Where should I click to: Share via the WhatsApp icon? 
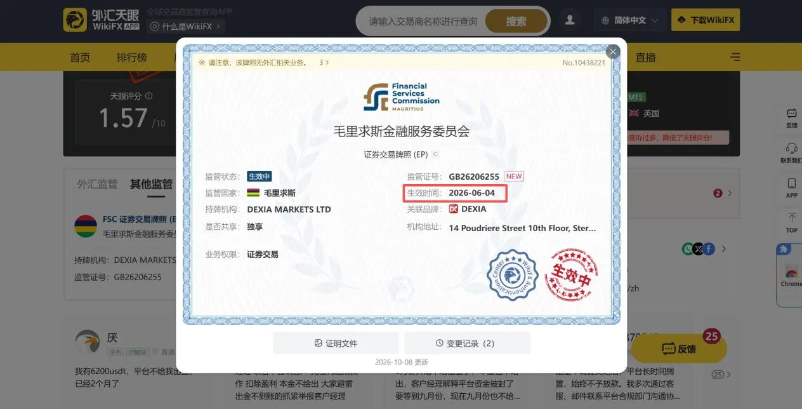tap(688, 249)
